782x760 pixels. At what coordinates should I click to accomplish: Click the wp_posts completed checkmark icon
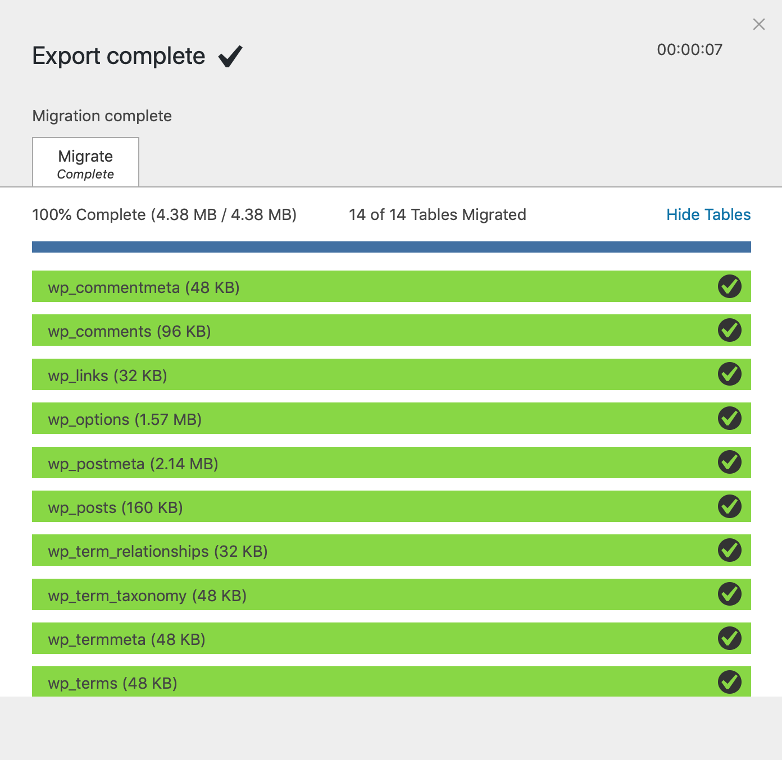pyautogui.click(x=729, y=506)
